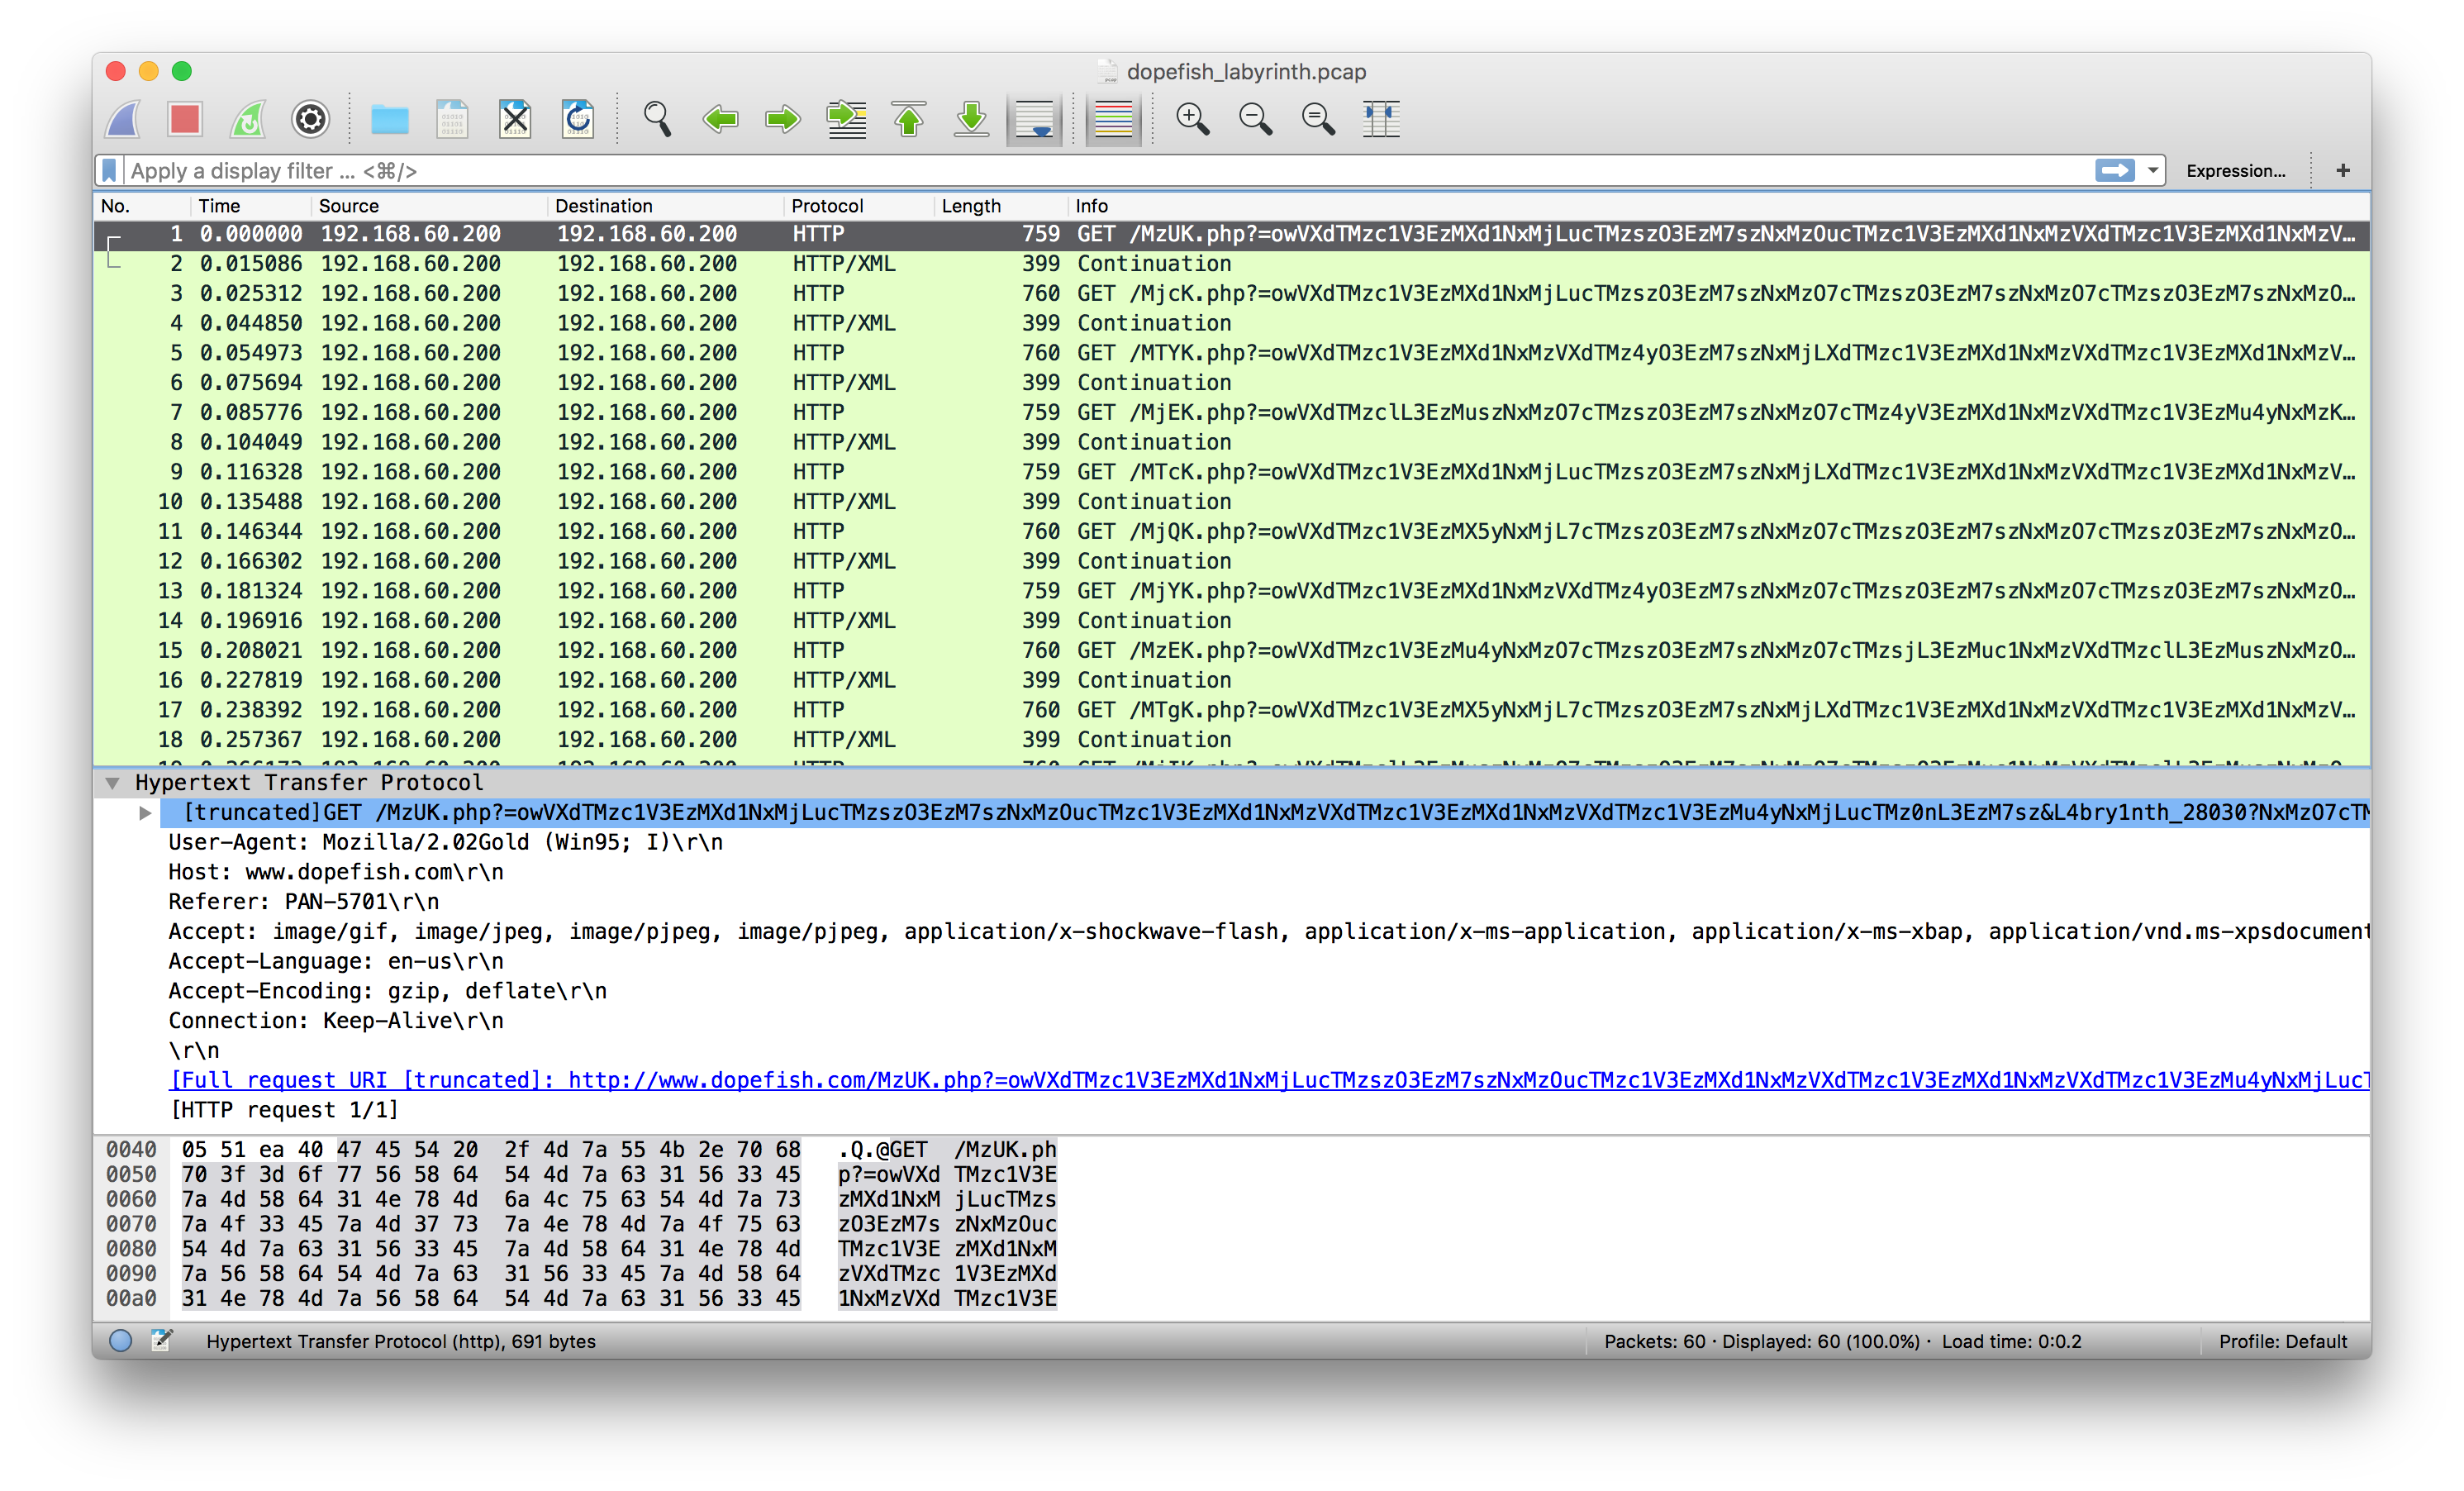The width and height of the screenshot is (2464, 1491).
Task: Sort by the Destination column header
Action: 666,206
